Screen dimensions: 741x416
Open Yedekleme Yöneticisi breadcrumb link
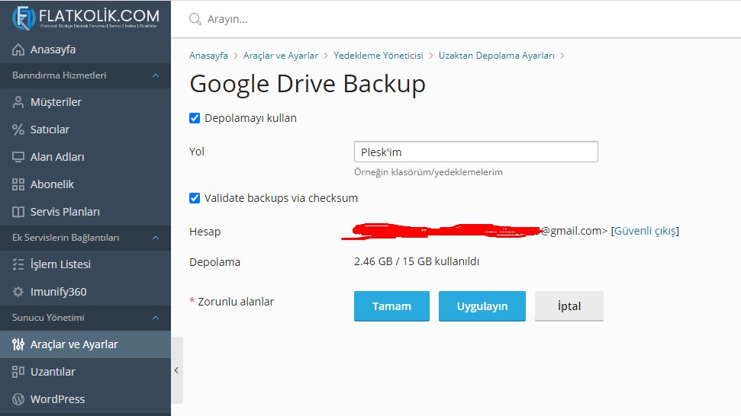click(379, 56)
